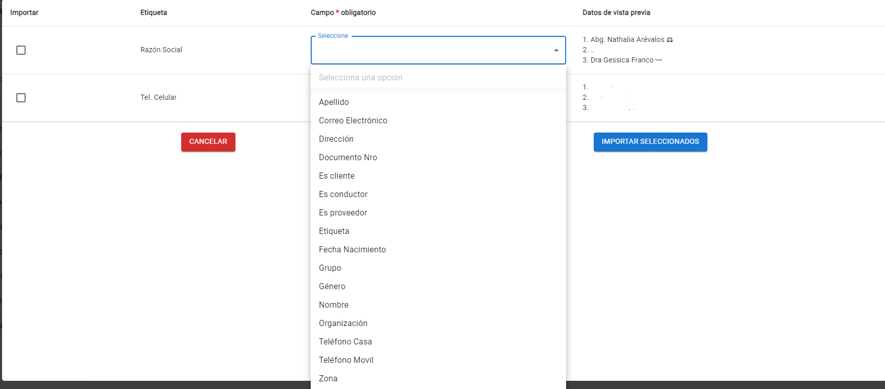
Task: Choose Nombre from the dropdown
Action: [x=438, y=305]
